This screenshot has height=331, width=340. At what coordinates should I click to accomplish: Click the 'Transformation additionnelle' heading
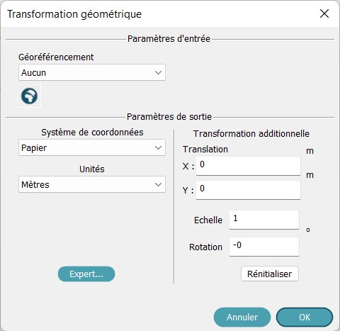(x=251, y=134)
